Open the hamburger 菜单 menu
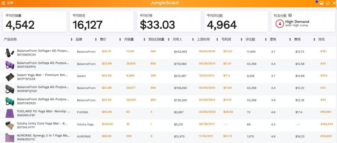 click(7, 3)
